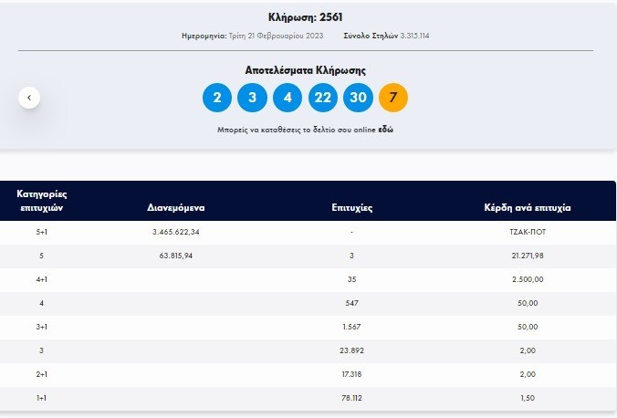The image size is (617, 418).
Task: Open the "εδώ" online ticket link
Action: [x=385, y=130]
